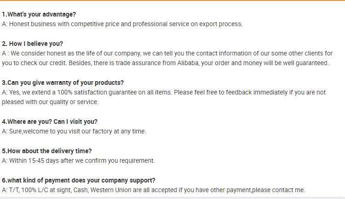Click the line mentioning contact information of clients
Image resolution: width=345 pixels, height=199 pixels.
tap(167, 53)
